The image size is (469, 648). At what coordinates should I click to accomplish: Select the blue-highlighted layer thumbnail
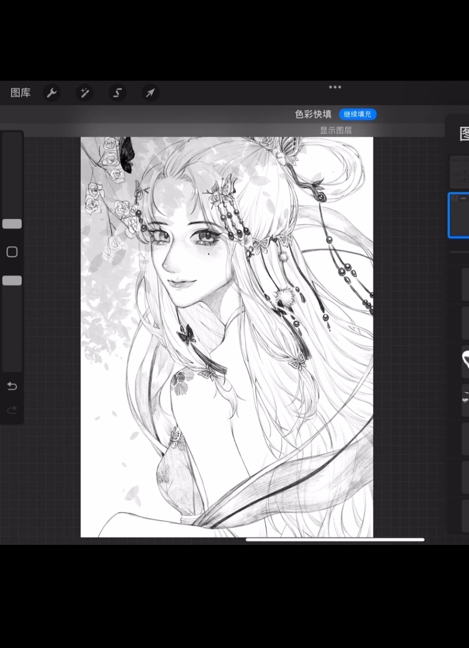click(459, 215)
